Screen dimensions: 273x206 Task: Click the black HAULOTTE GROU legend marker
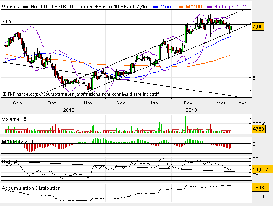tap(26, 7)
